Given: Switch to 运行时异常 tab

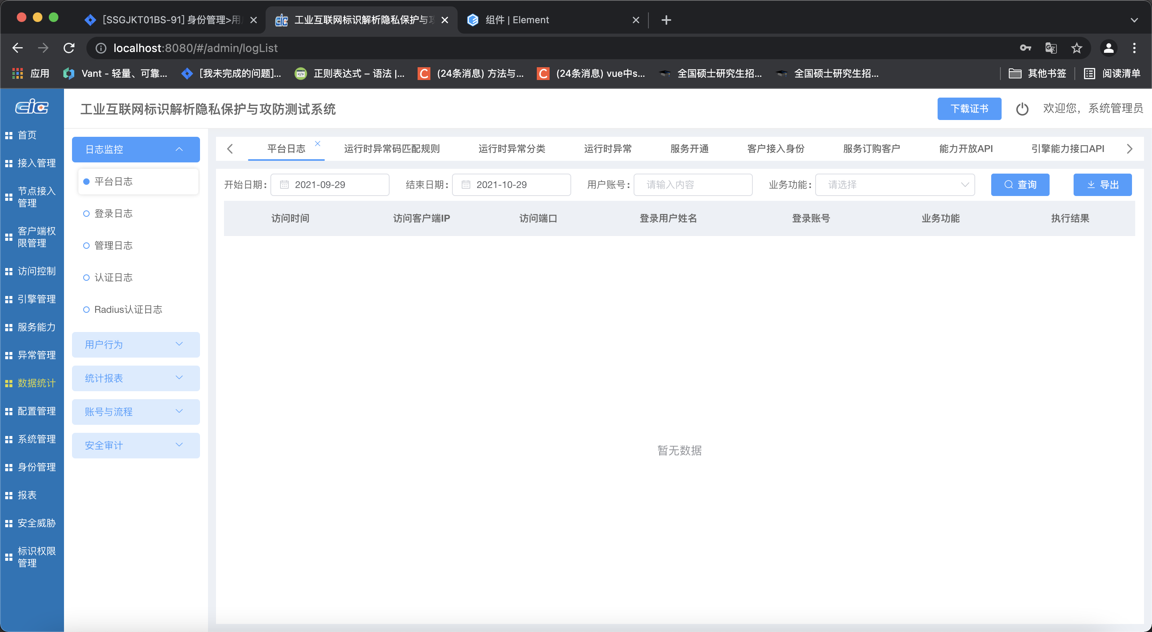Looking at the screenshot, I should pos(608,149).
